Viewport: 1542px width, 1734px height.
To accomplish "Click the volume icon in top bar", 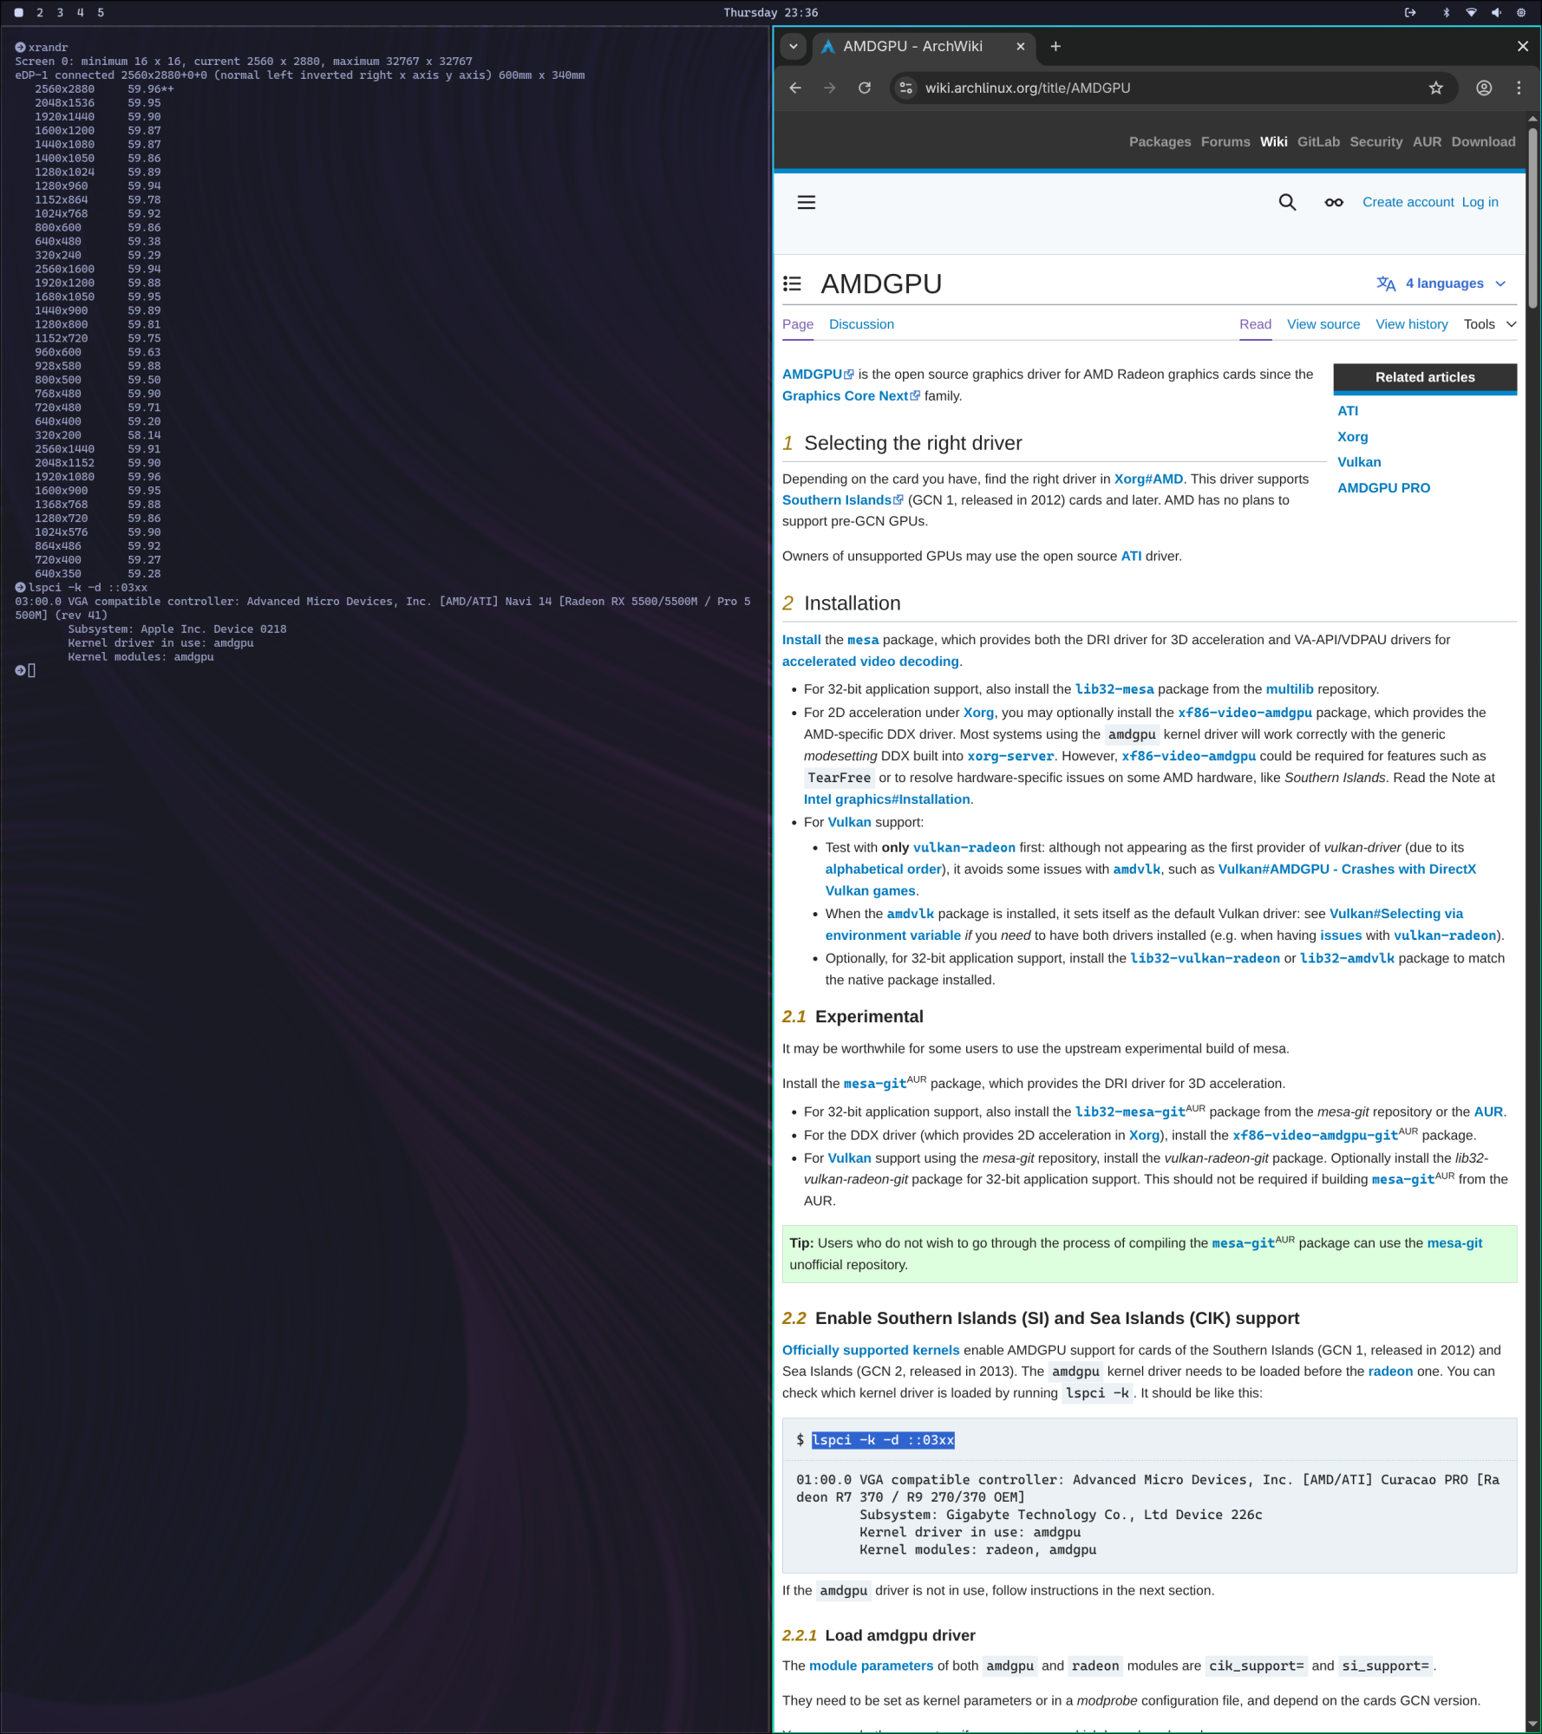I will point(1496,12).
